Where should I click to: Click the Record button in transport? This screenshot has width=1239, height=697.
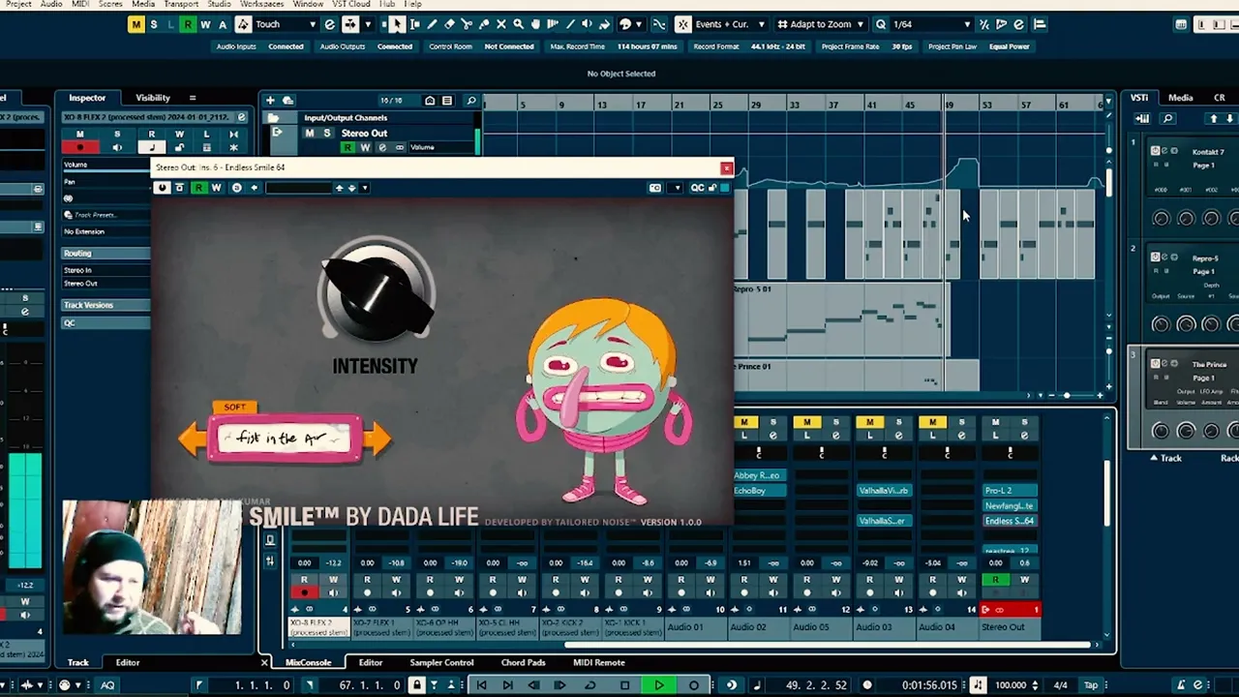click(x=694, y=685)
